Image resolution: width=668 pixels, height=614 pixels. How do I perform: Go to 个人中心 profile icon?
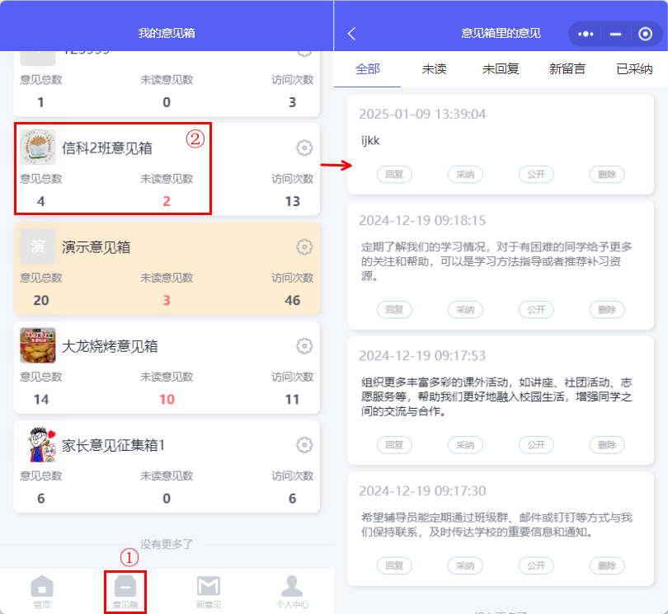[292, 587]
